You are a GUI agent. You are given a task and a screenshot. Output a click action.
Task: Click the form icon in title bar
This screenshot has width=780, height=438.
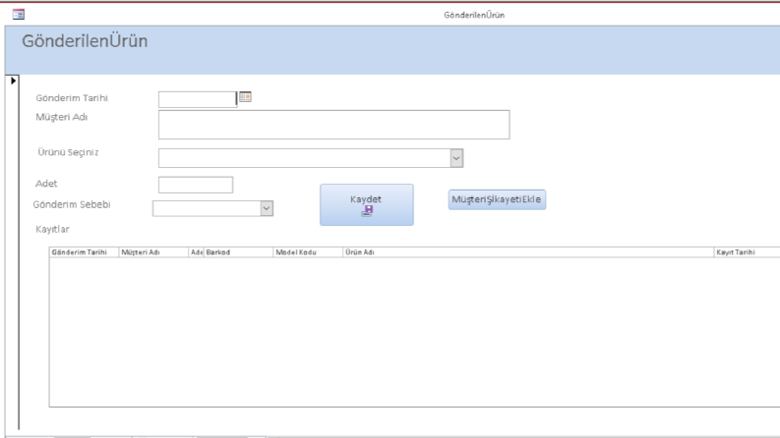pos(19,15)
